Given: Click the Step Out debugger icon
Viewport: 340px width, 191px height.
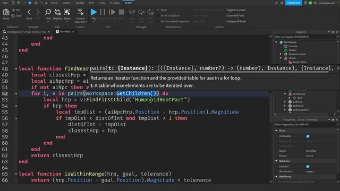Looking at the screenshot, I should (x=150, y=12).
